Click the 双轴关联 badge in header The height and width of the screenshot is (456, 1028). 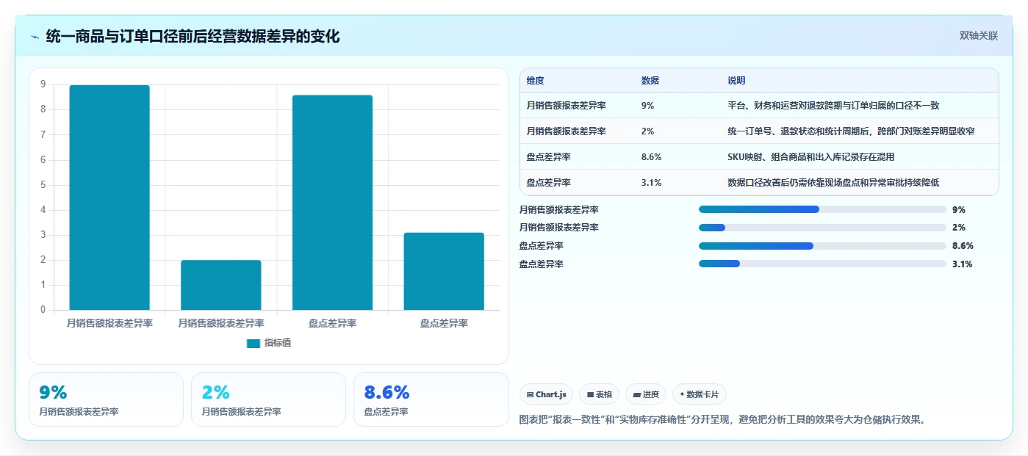pos(978,35)
